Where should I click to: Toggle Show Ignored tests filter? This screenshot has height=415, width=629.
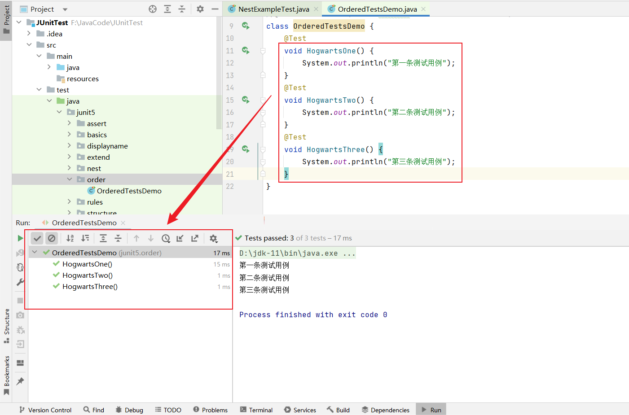point(52,238)
